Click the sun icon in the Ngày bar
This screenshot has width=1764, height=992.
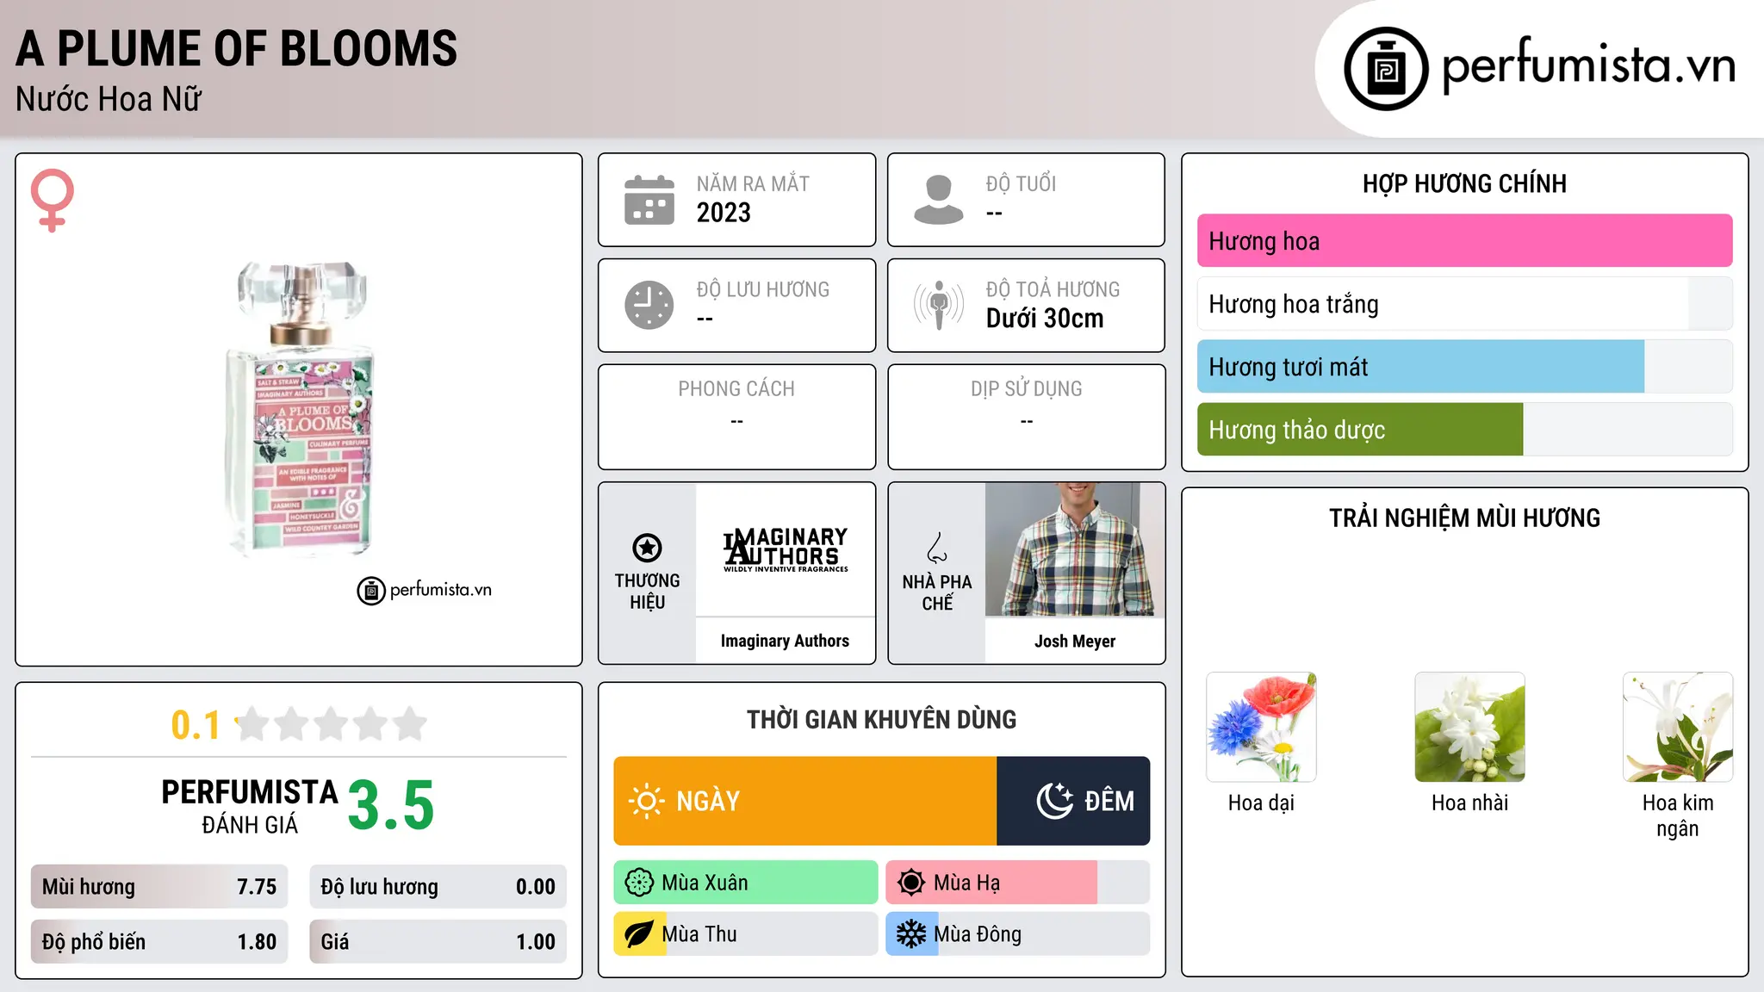647,801
